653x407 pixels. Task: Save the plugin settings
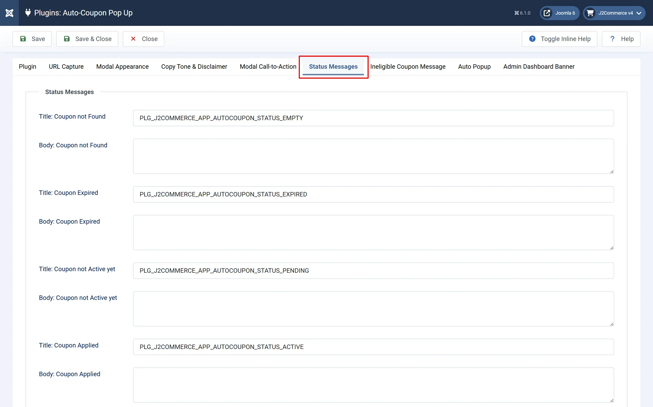point(32,39)
